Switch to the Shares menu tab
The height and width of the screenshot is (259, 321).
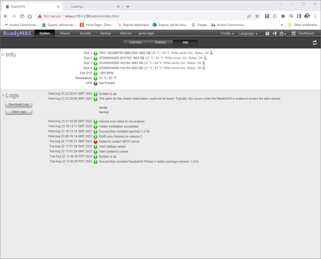[65, 33]
